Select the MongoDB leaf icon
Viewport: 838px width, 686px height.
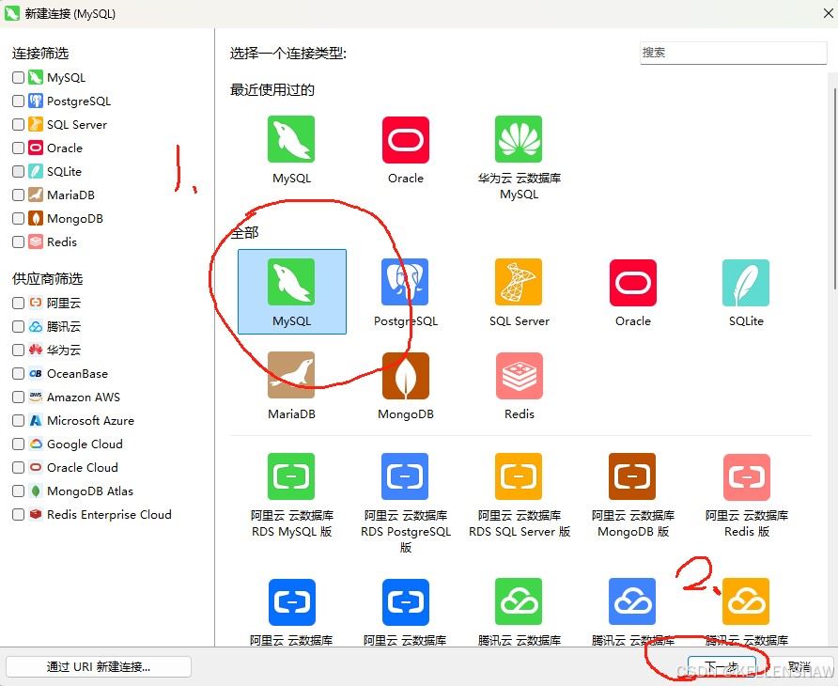(406, 375)
